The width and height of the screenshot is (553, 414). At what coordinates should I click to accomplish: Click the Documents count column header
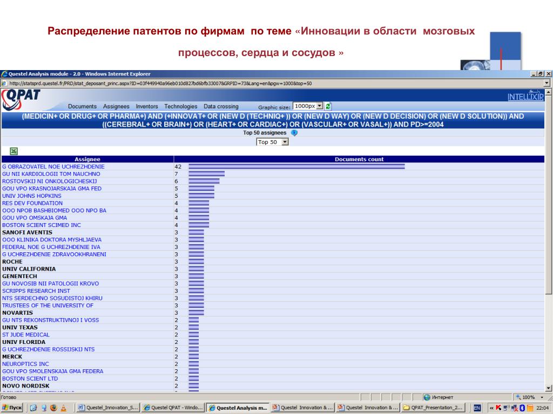pos(359,159)
